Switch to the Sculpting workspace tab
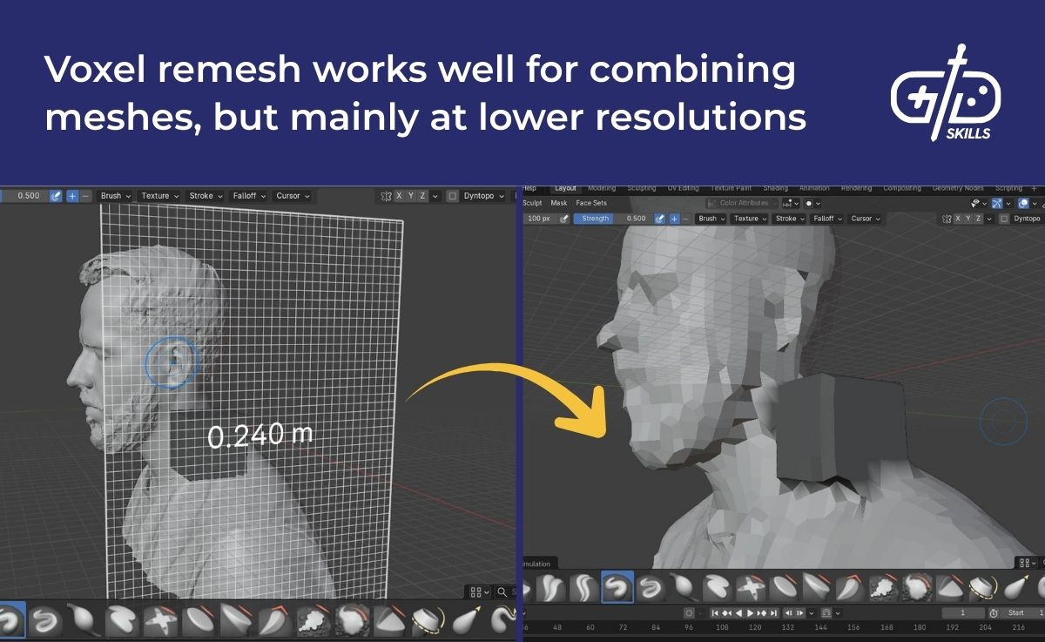The width and height of the screenshot is (1045, 642). point(642,188)
